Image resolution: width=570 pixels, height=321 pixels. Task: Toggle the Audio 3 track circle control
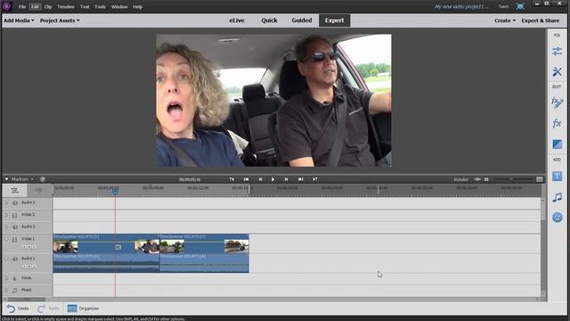pos(6,202)
